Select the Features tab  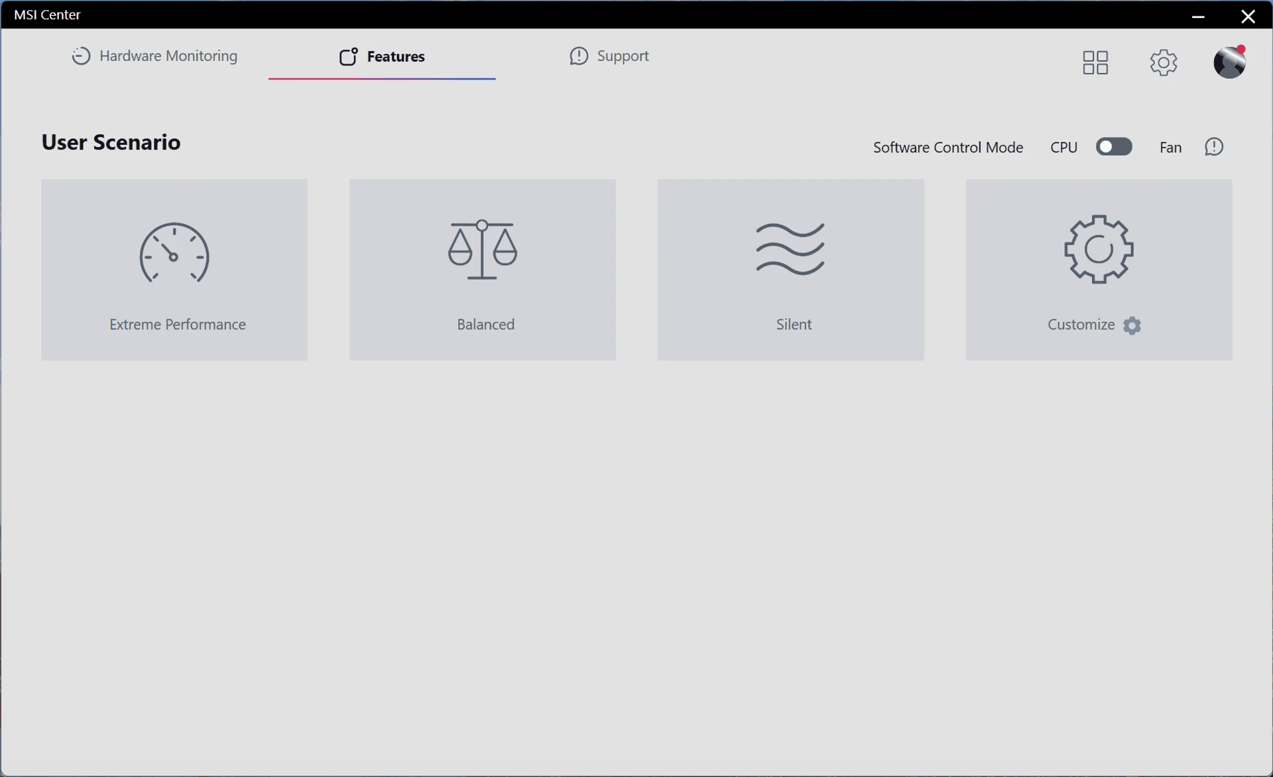(382, 57)
